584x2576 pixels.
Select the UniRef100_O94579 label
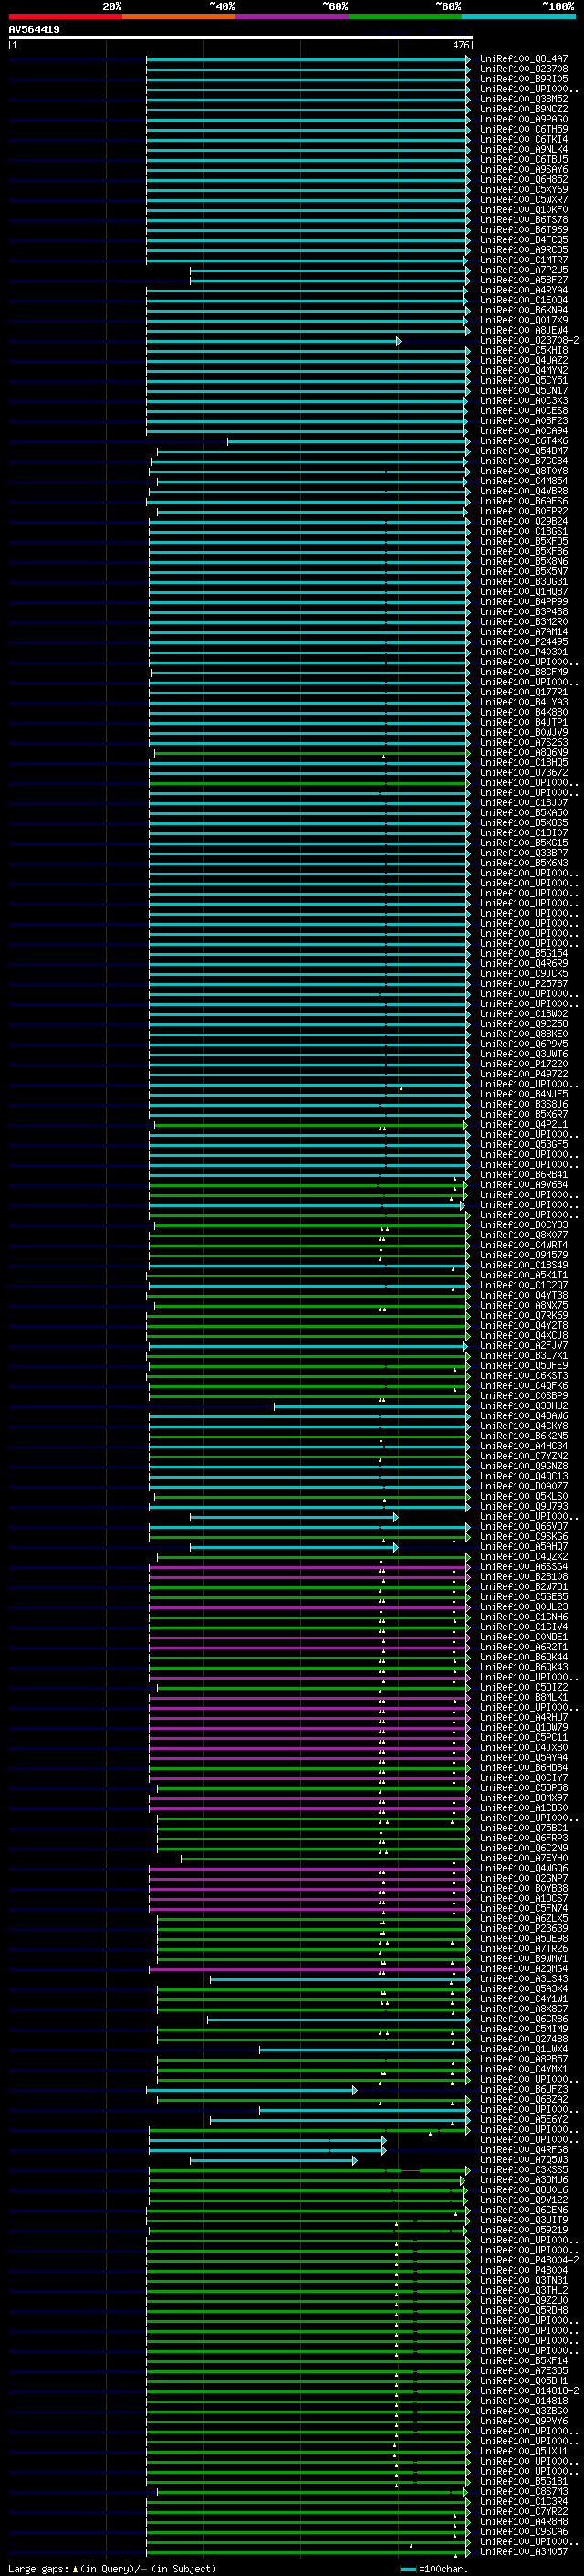point(523,1254)
